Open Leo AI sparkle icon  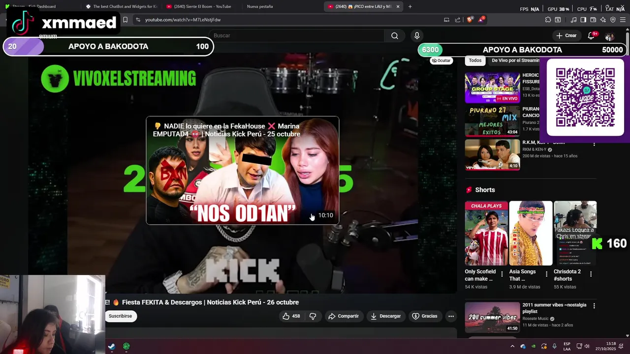click(603, 20)
